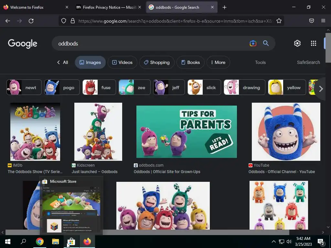This screenshot has width=331, height=248.
Task: Click the URL address bar
Action: (175, 21)
